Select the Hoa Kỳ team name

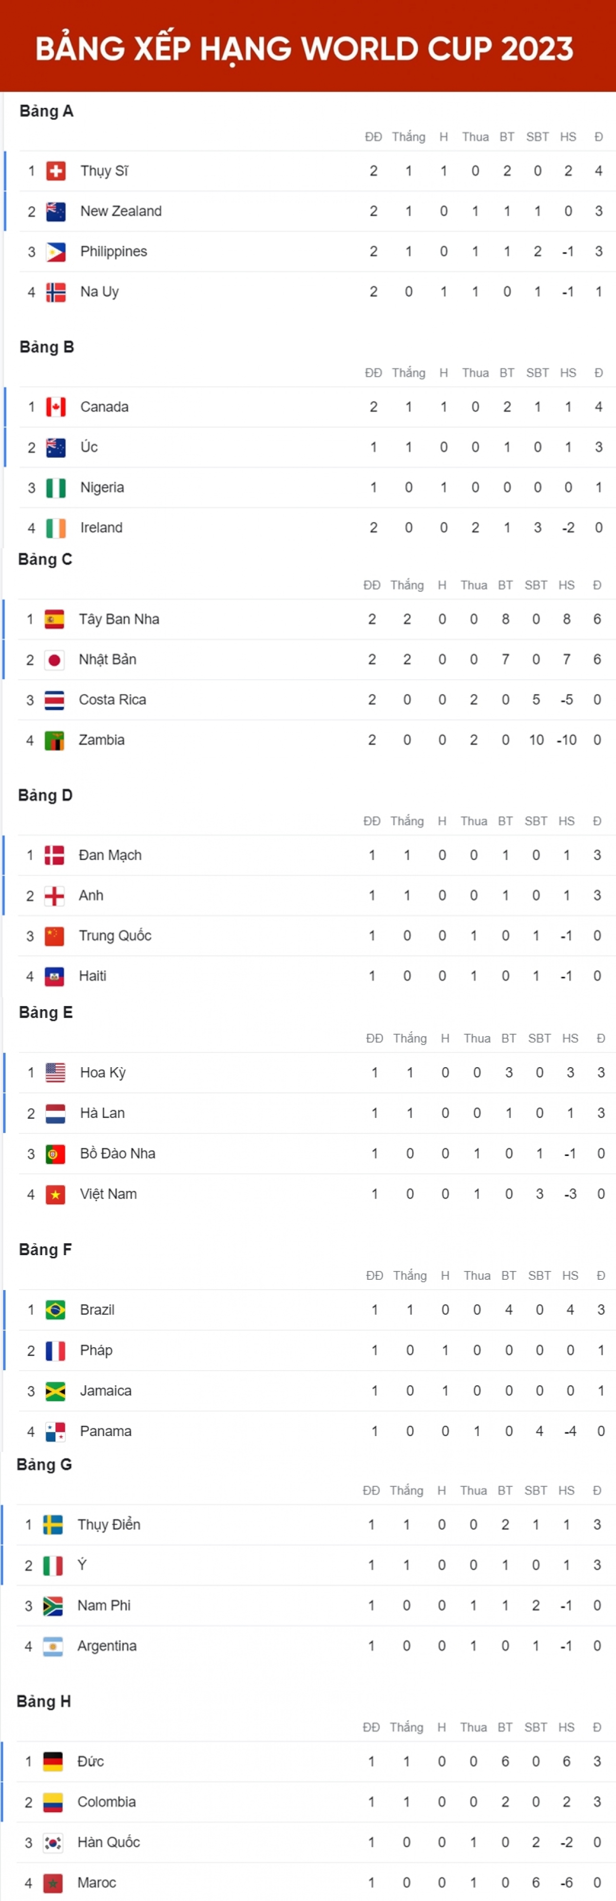click(103, 1072)
